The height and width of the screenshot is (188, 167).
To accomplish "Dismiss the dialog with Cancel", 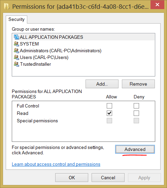I will coord(108,178).
